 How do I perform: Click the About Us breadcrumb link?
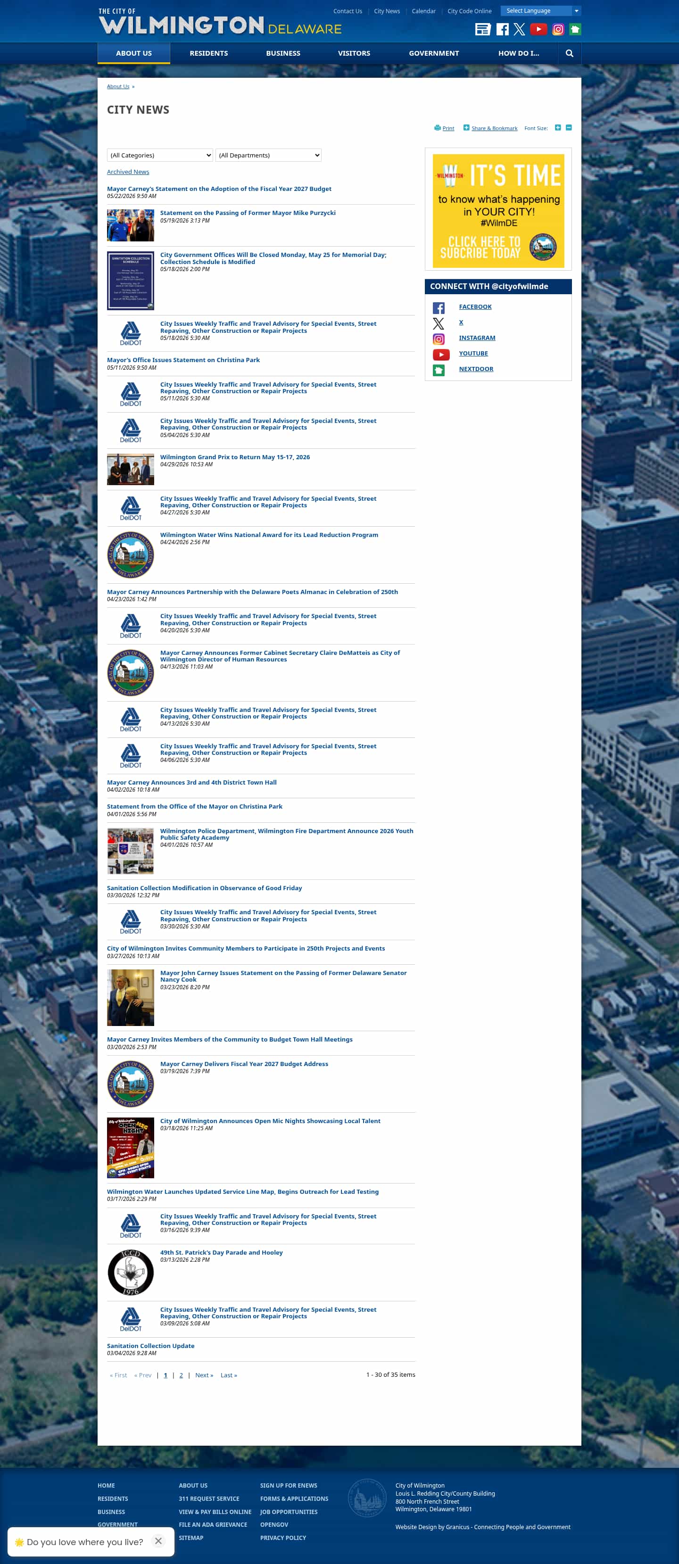pos(118,86)
